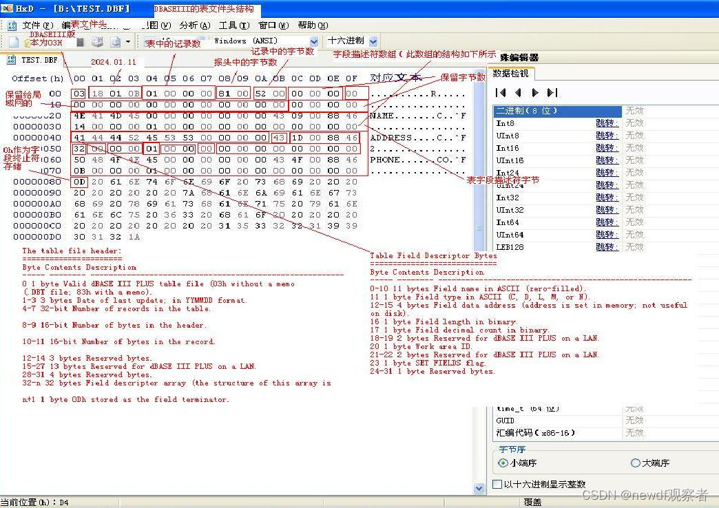Click the next arrow in 数据检视
The width and height of the screenshot is (719, 508).
pyautogui.click(x=535, y=92)
